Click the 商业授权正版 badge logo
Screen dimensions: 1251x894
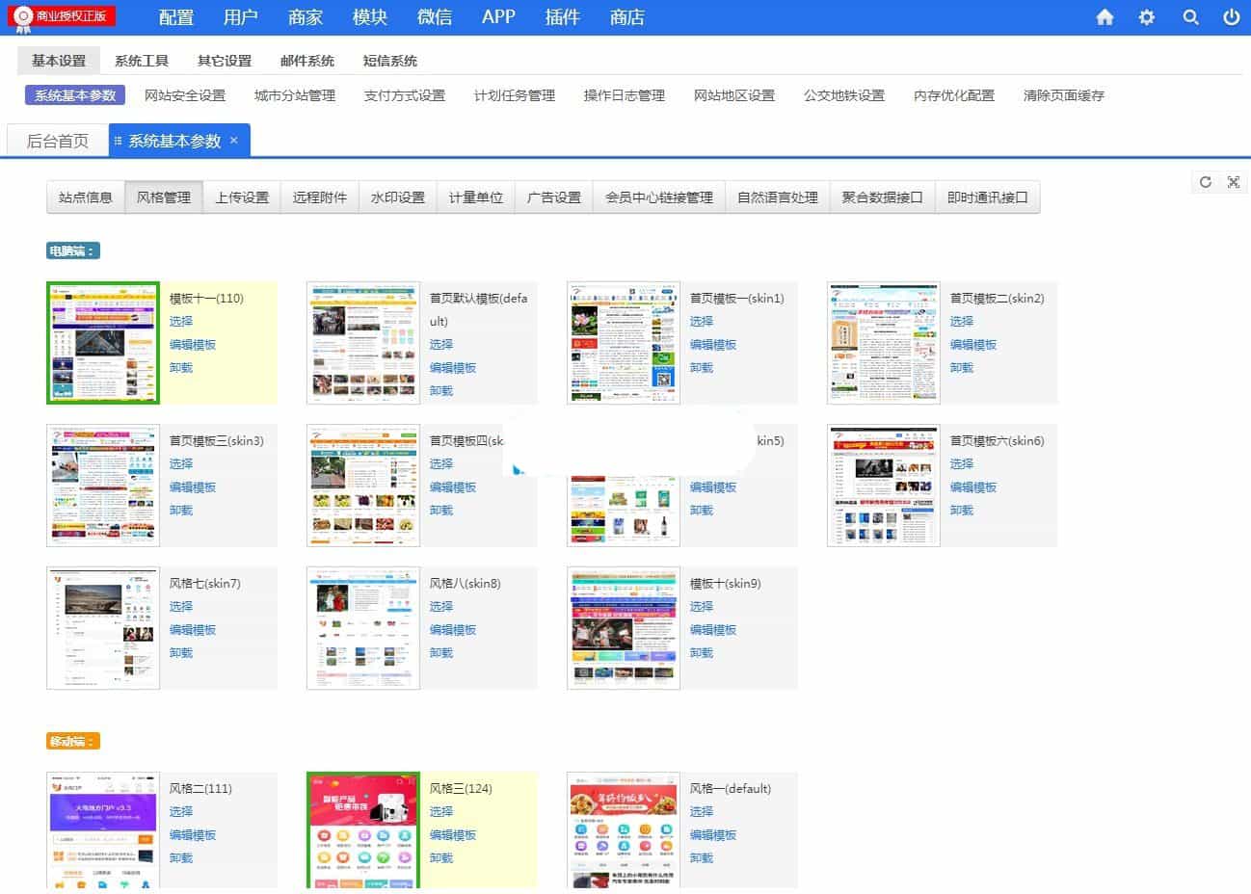[58, 15]
